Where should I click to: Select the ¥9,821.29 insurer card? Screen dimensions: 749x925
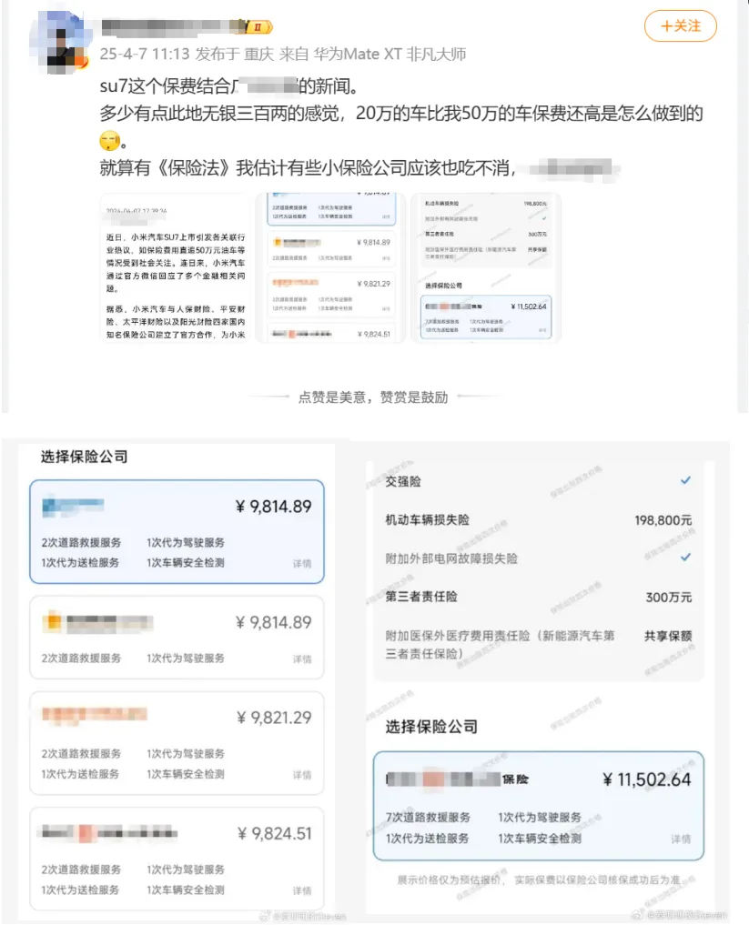177,743
